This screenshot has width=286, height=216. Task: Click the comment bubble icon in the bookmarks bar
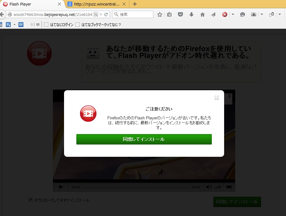[38, 25]
